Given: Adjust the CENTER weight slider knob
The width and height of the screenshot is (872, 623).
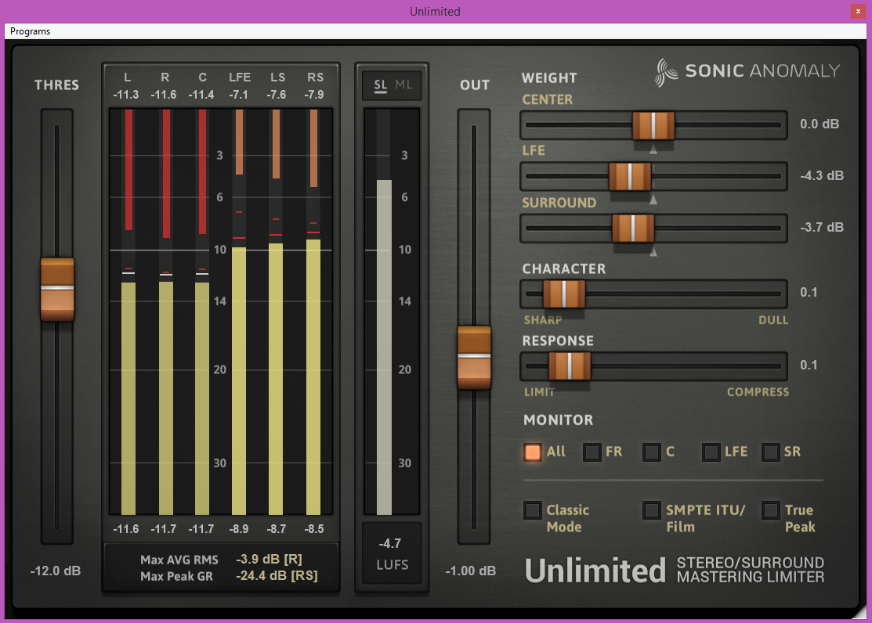Looking at the screenshot, I should [653, 125].
